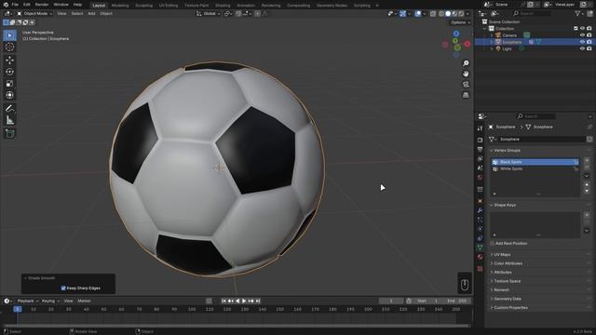Screen dimensions: 596x335
Task: Click the Blender logo menu icon
Action: point(6,5)
